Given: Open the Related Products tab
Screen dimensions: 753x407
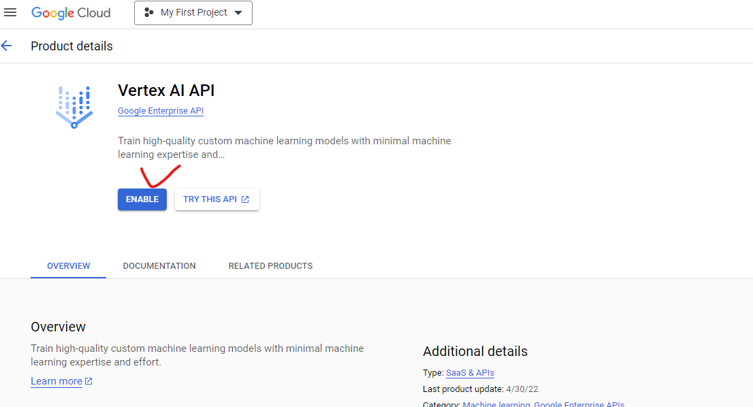Looking at the screenshot, I should [270, 266].
